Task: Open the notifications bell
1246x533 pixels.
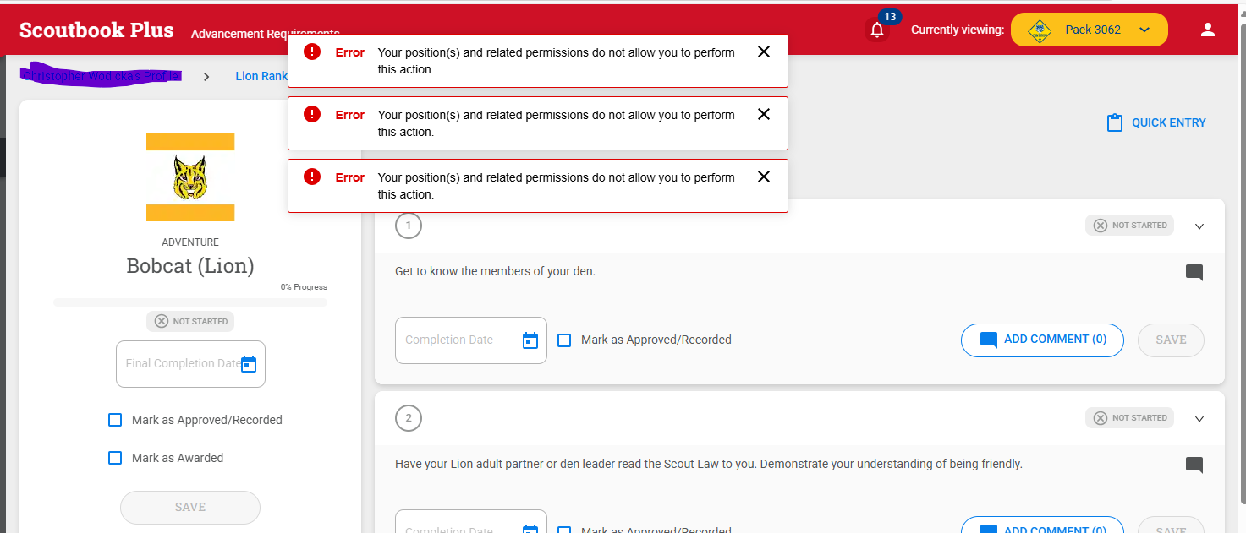Action: tap(877, 31)
